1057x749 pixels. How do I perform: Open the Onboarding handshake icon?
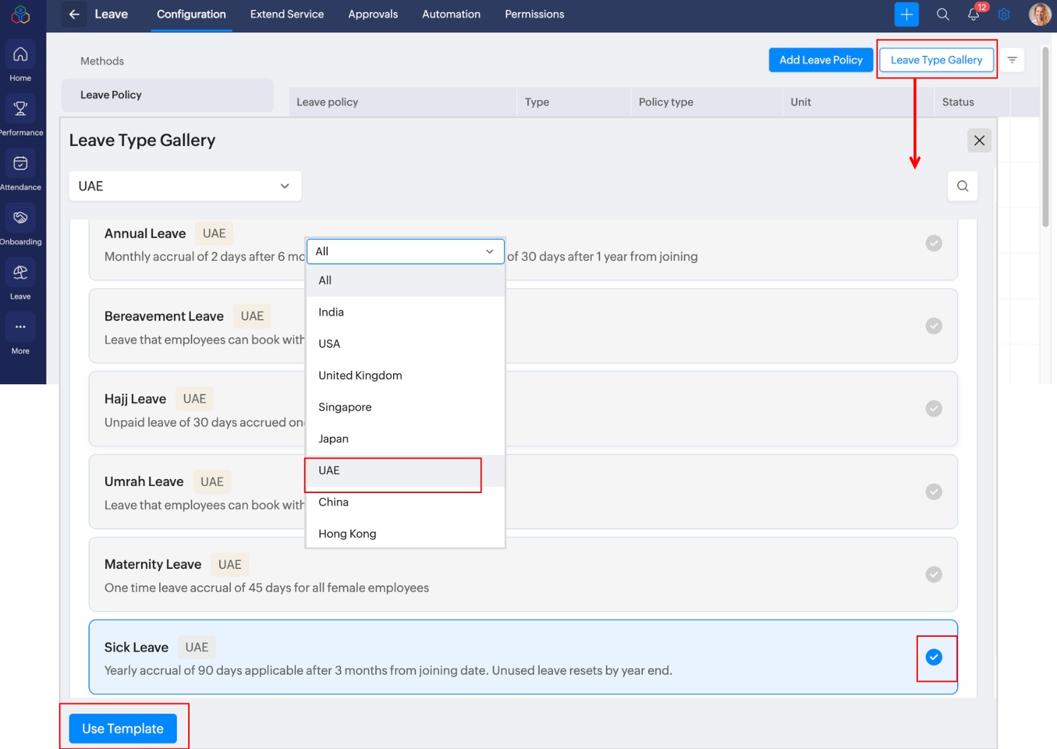[x=20, y=218]
